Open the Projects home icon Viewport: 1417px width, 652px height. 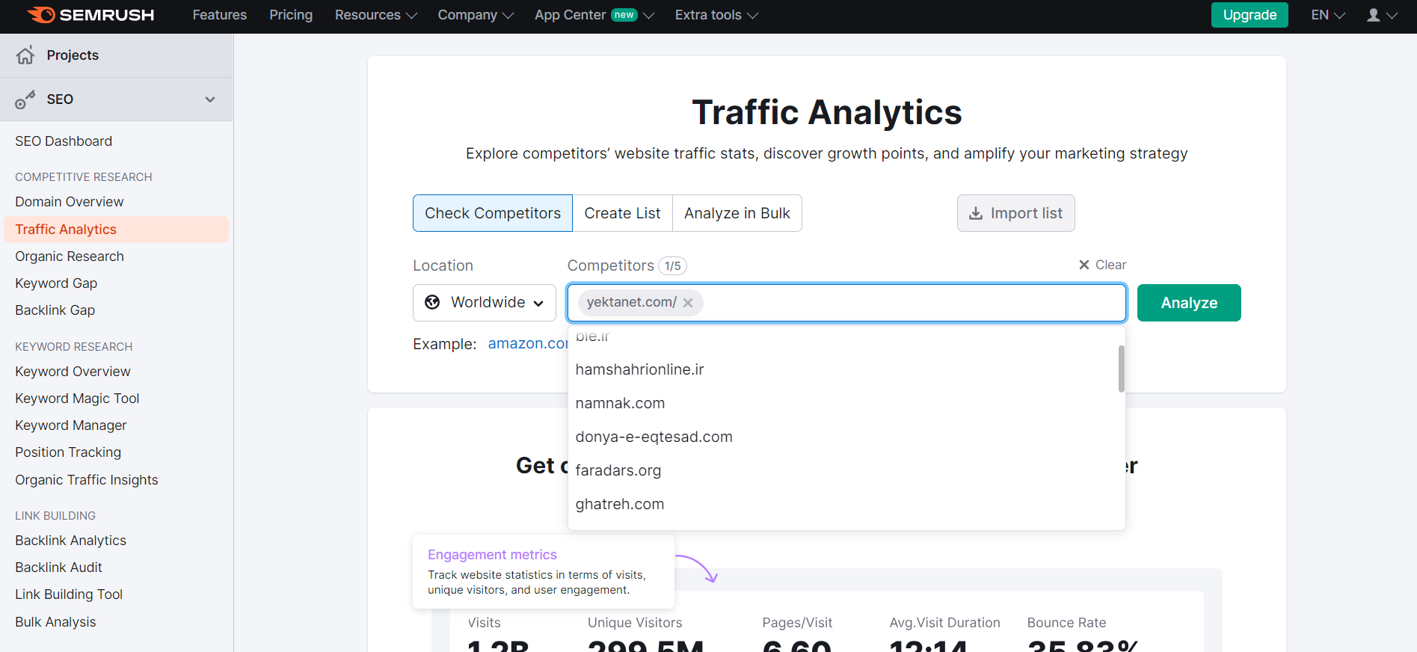tap(25, 55)
